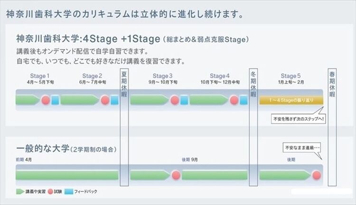The width and height of the screenshot is (356, 205).
Task: Select the Stage 1 label
Action: pyautogui.click(x=40, y=76)
